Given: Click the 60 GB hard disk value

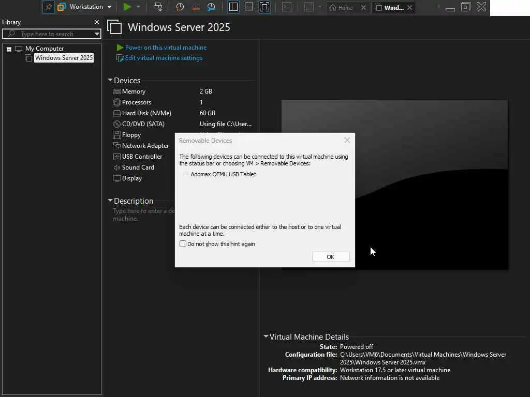Looking at the screenshot, I should pos(207,113).
